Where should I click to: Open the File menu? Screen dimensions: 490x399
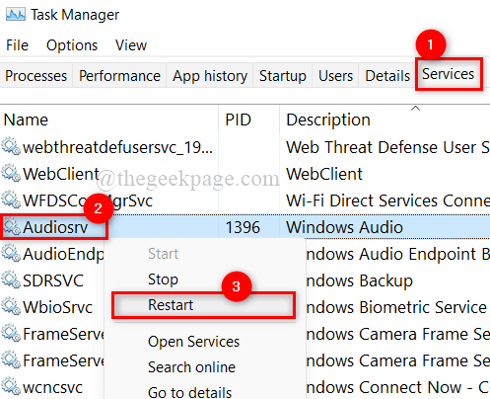coord(17,45)
